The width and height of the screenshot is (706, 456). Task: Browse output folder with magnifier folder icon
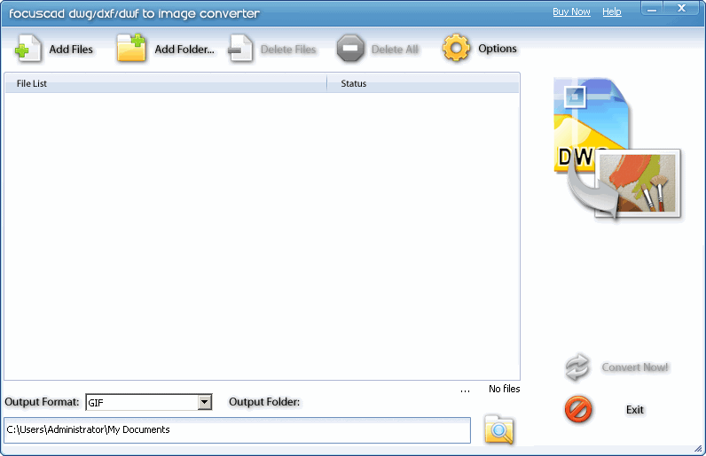click(x=499, y=430)
